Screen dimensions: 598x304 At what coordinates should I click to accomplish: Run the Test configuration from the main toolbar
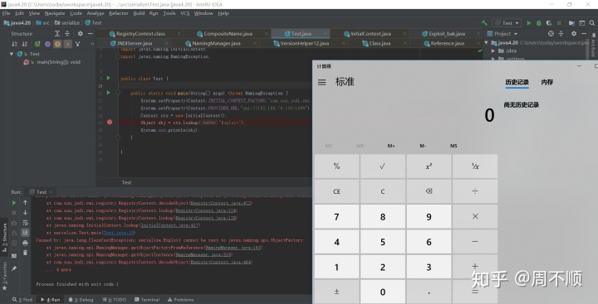pos(529,23)
